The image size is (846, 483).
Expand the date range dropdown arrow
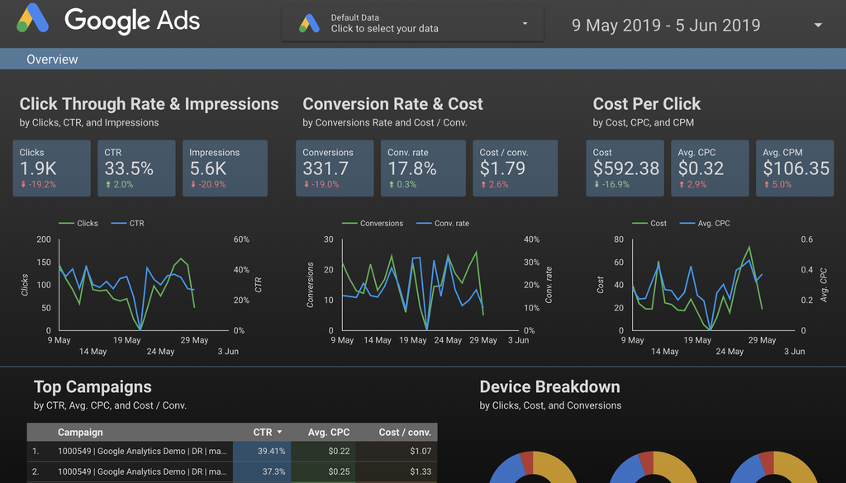818,26
